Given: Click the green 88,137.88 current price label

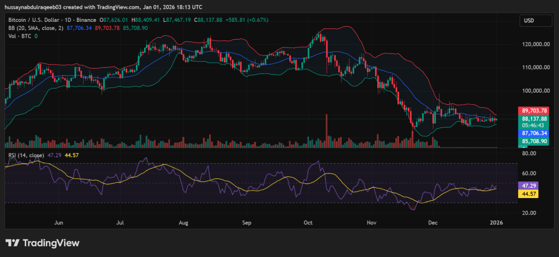Looking at the screenshot, I should (x=536, y=118).
